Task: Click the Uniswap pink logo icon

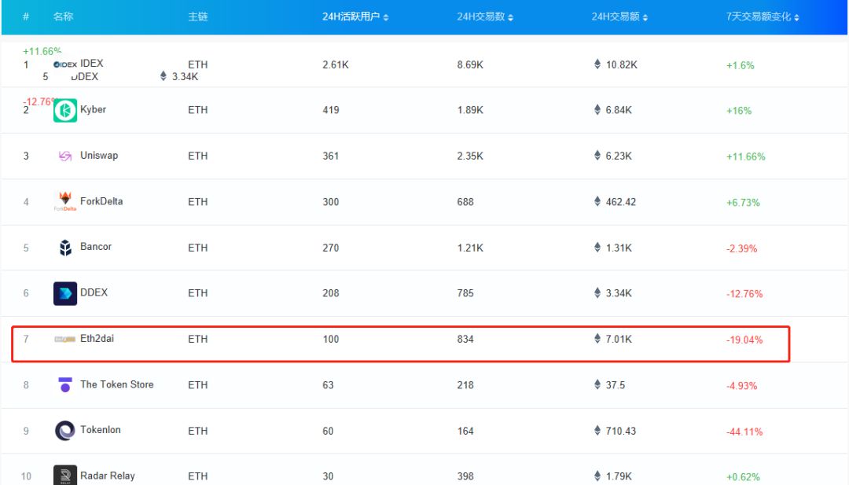Action: pos(65,156)
